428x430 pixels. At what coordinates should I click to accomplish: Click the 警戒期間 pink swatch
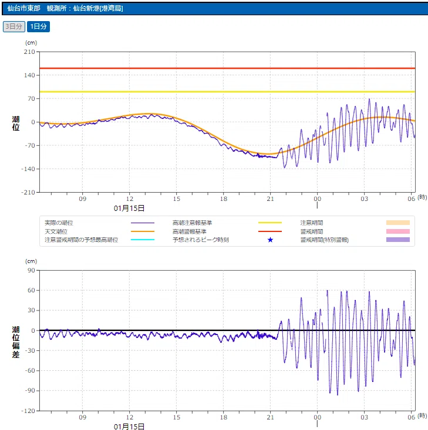pyautogui.click(x=397, y=231)
